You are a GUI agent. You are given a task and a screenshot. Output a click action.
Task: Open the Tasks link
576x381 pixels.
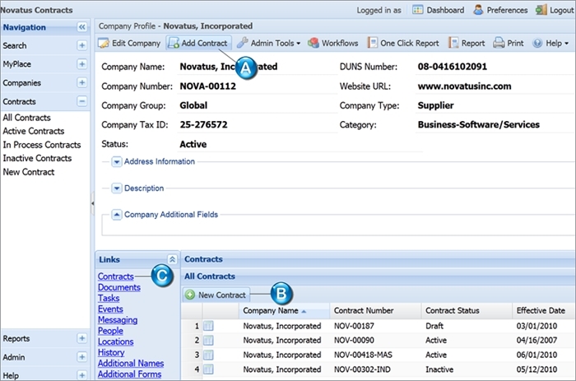coord(109,298)
